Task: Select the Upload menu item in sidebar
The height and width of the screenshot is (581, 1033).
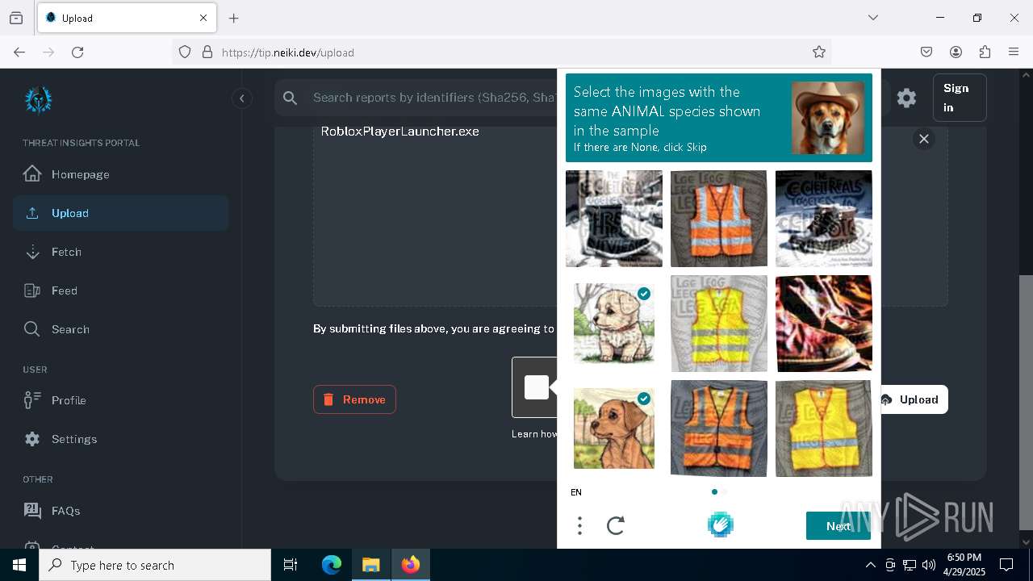Action: tap(121, 213)
